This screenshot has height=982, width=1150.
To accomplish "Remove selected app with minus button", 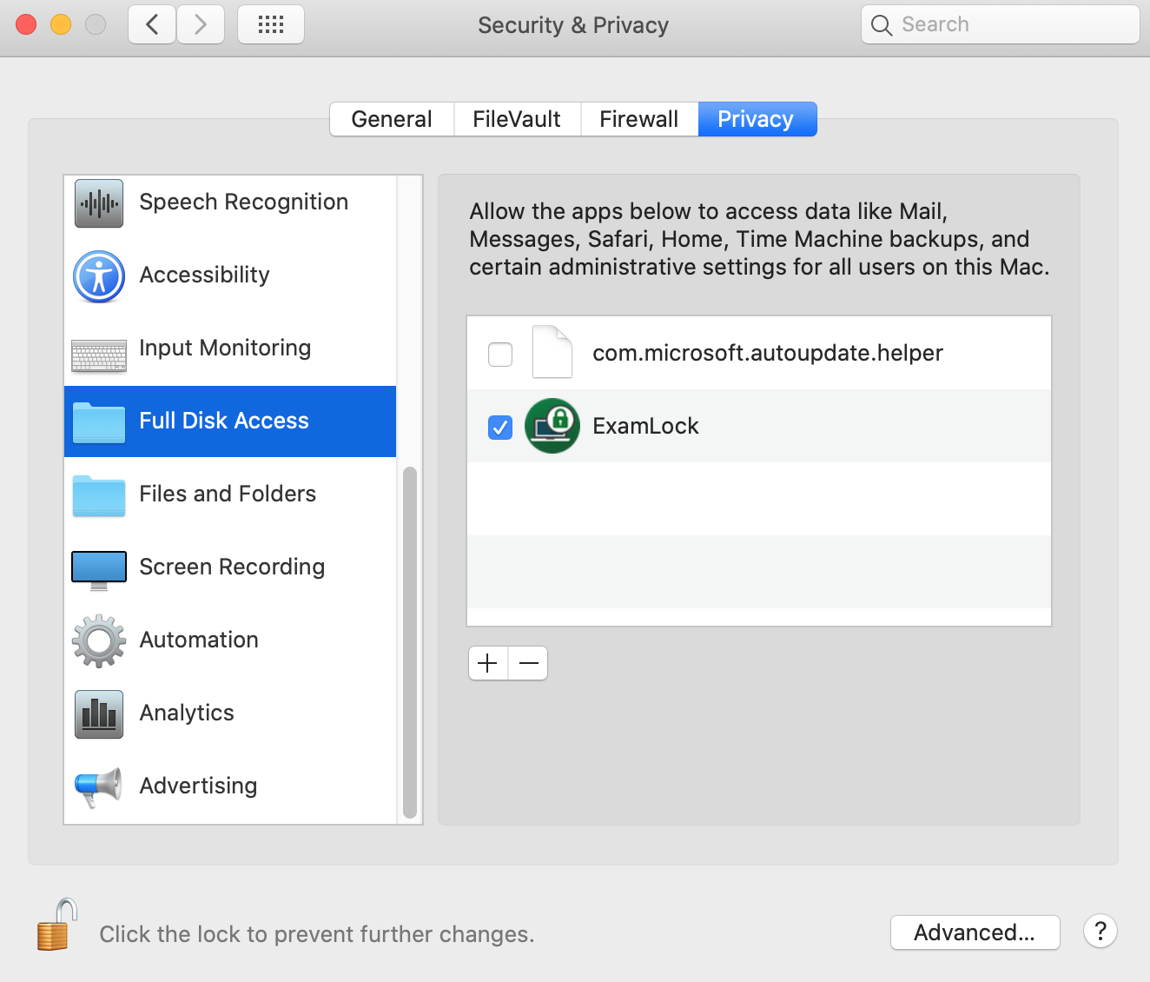I will tap(528, 664).
